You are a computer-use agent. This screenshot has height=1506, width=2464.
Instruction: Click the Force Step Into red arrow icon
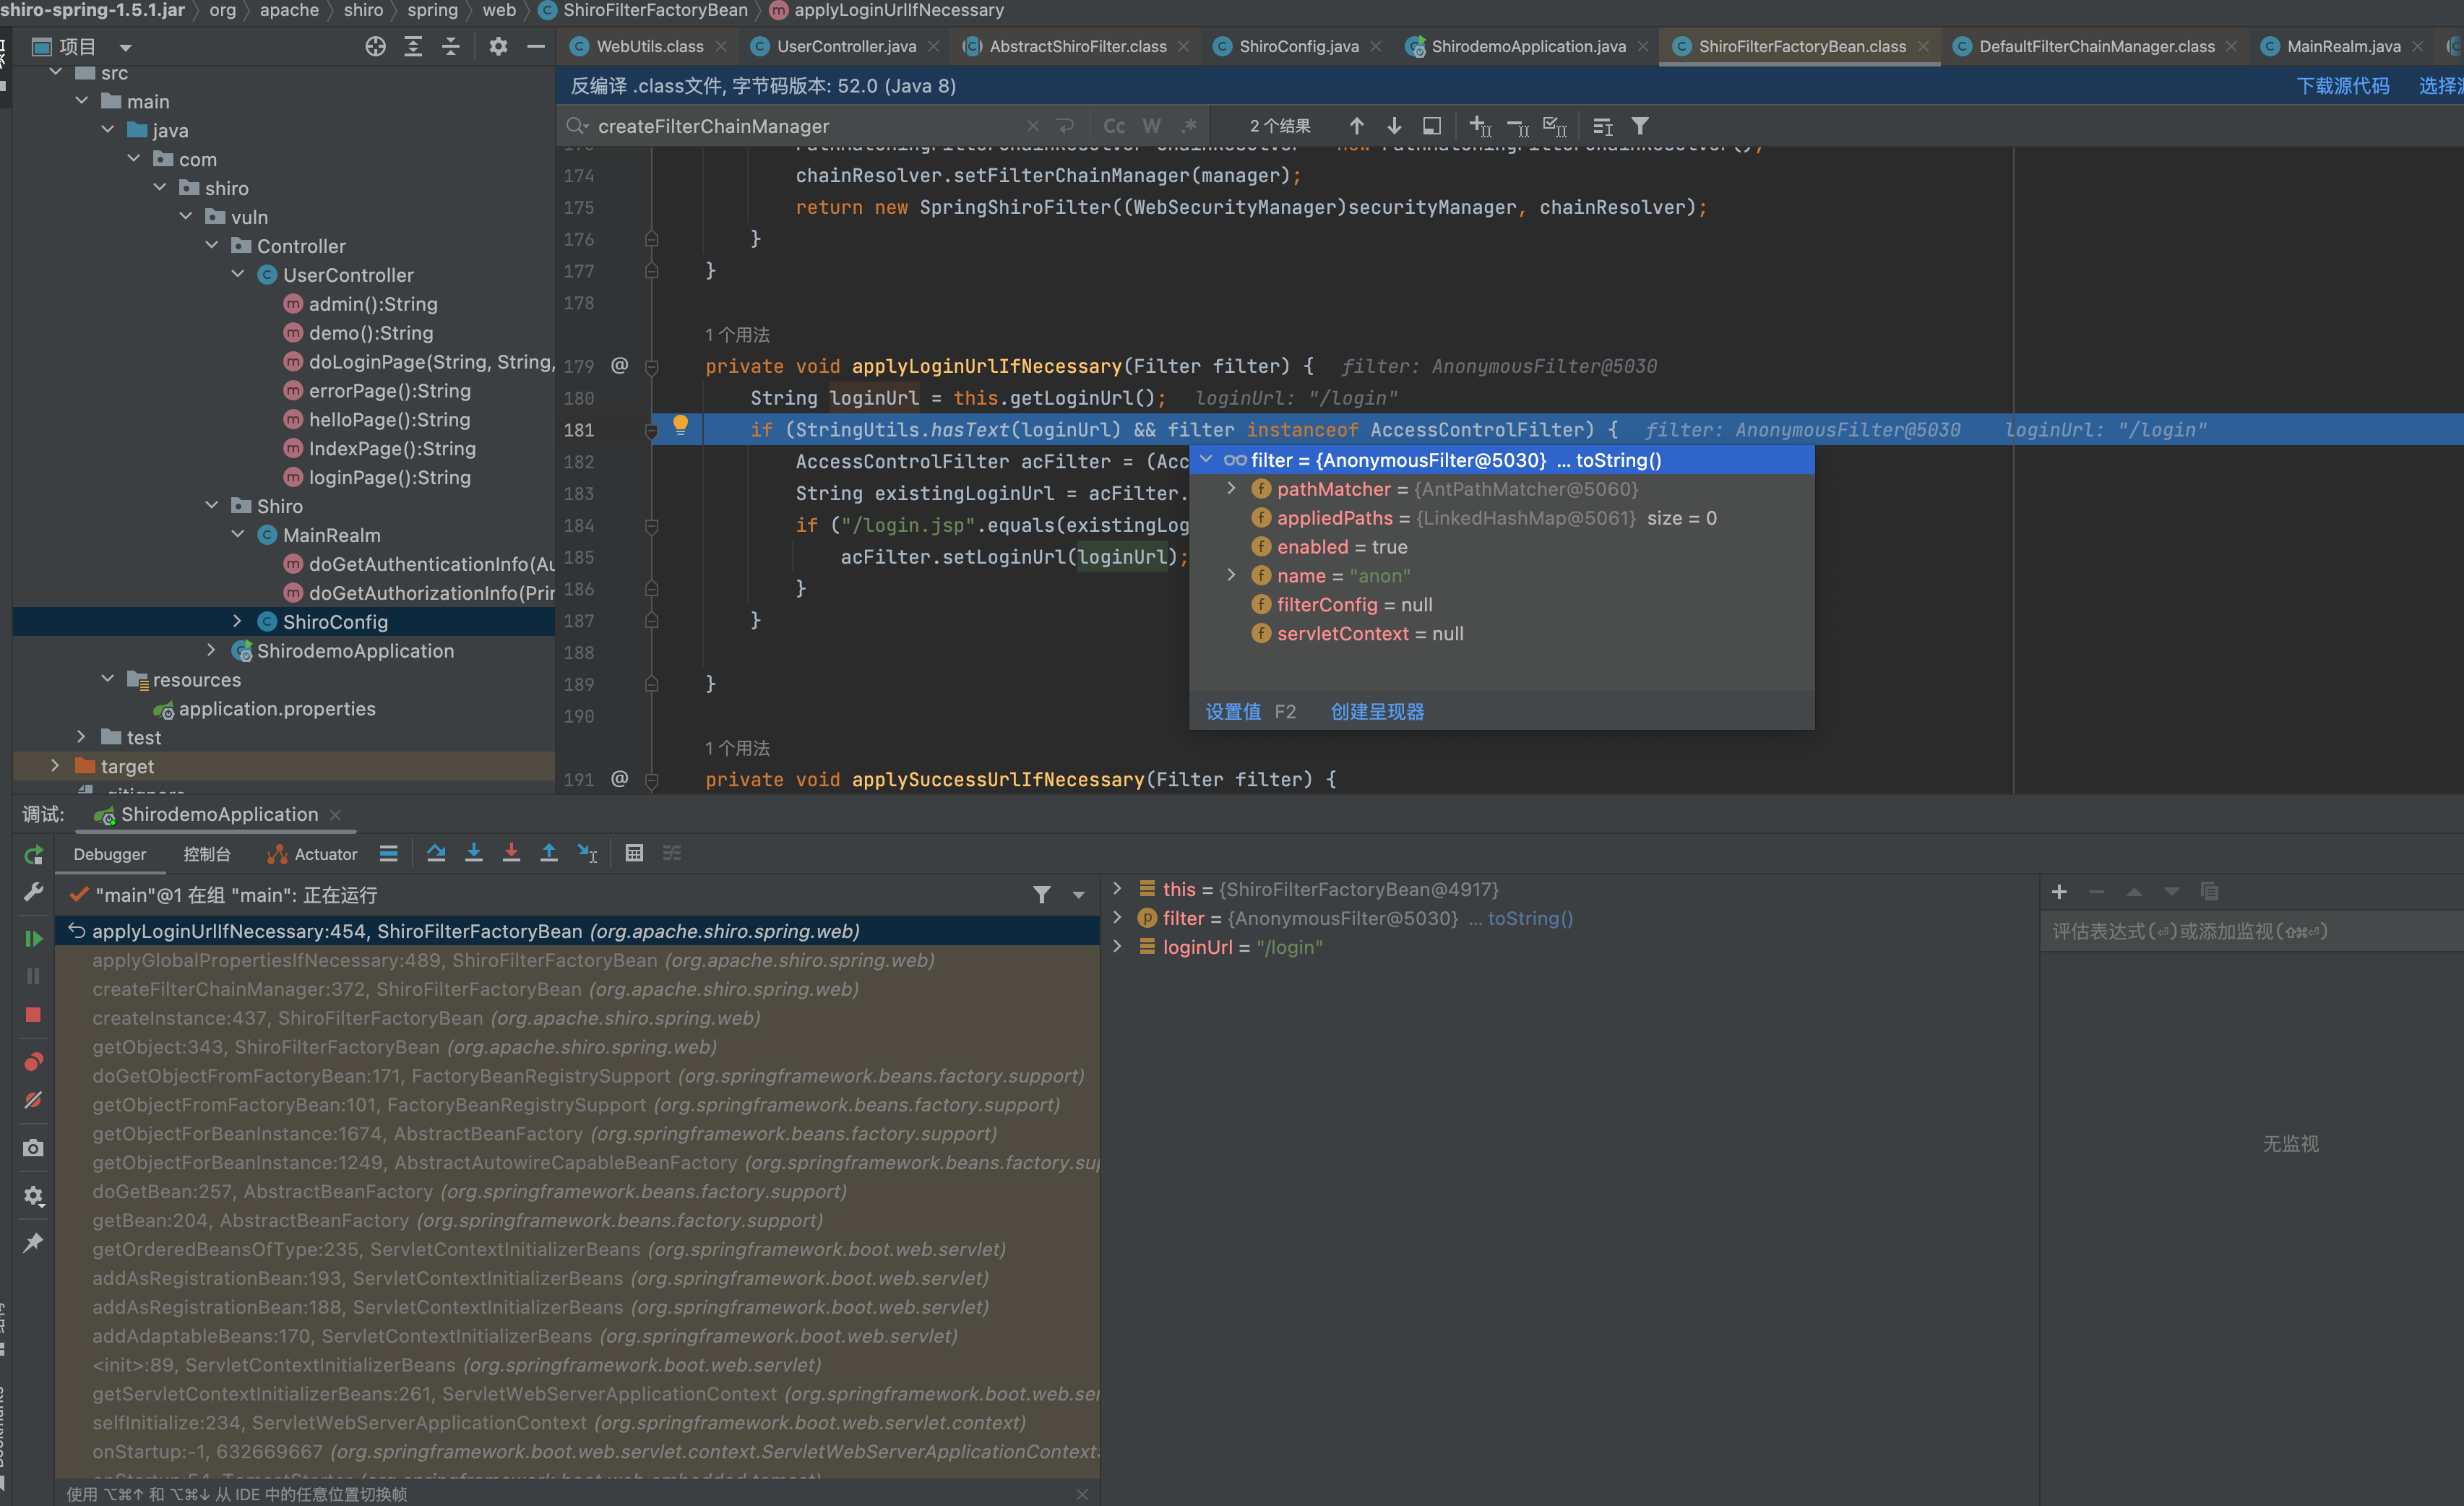(x=511, y=853)
